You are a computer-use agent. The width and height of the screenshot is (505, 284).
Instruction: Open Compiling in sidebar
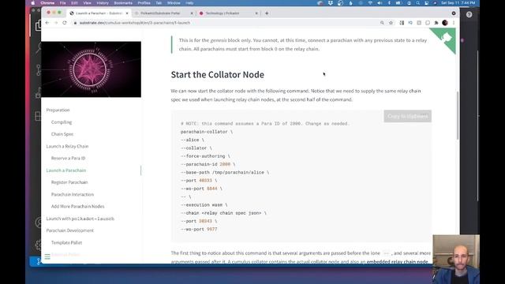click(62, 122)
